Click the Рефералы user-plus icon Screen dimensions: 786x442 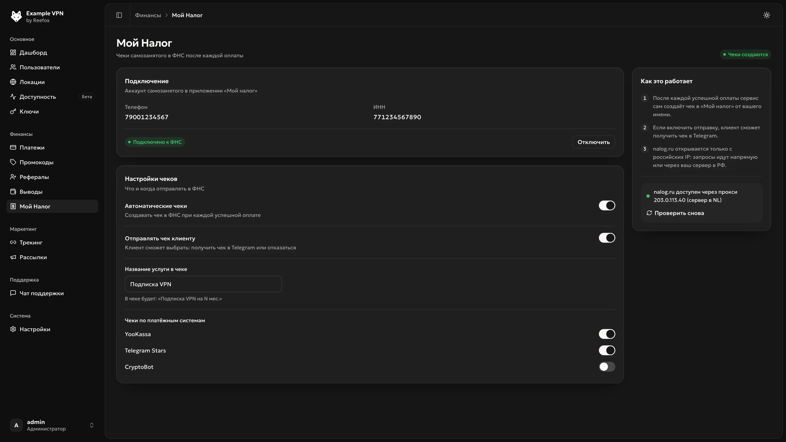tap(13, 177)
